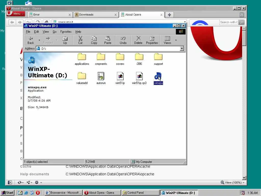Image resolution: width=261 pixels, height=196 pixels.
Task: Click the Opera icon in Quick Launch
Action: point(38,193)
